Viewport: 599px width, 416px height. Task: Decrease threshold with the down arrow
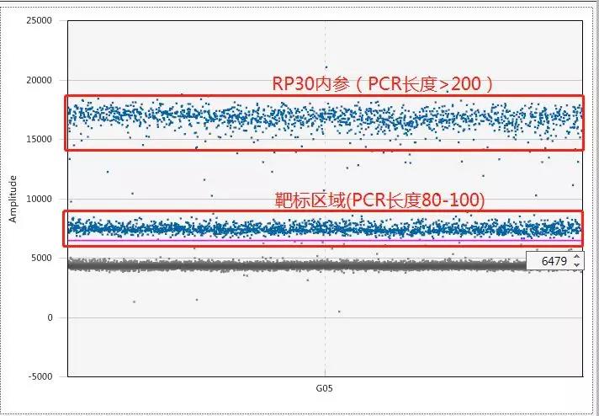point(576,264)
